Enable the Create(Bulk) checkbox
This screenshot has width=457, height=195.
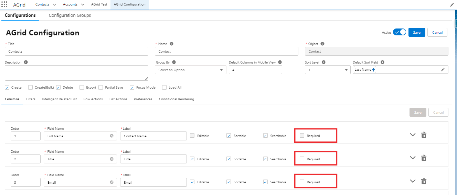(31, 87)
